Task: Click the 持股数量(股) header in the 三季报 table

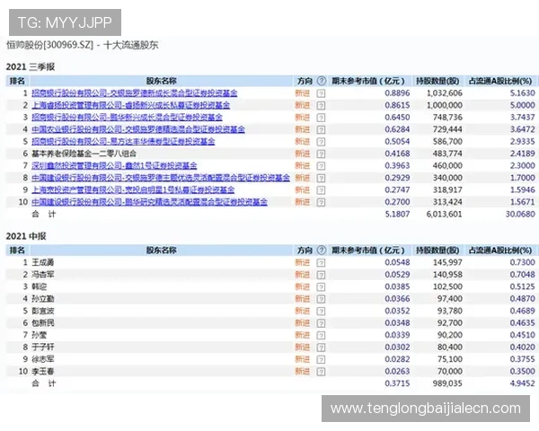Action: [437, 81]
